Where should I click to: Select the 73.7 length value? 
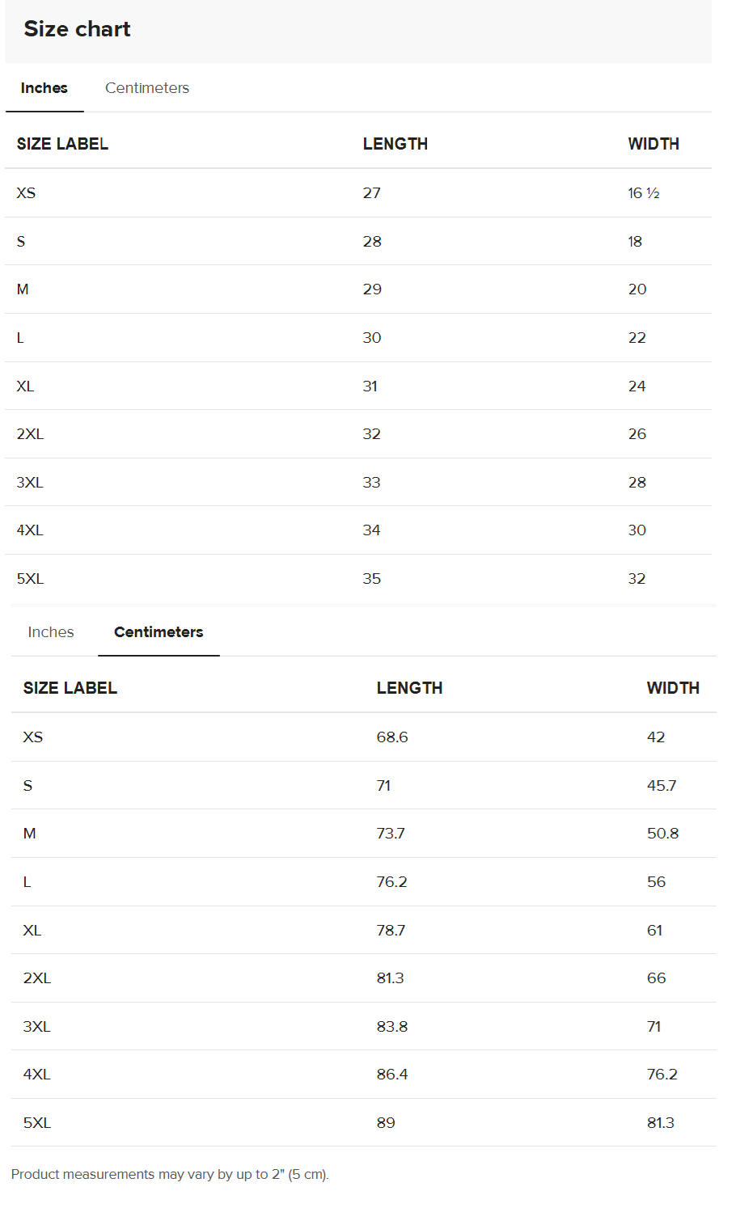click(391, 834)
